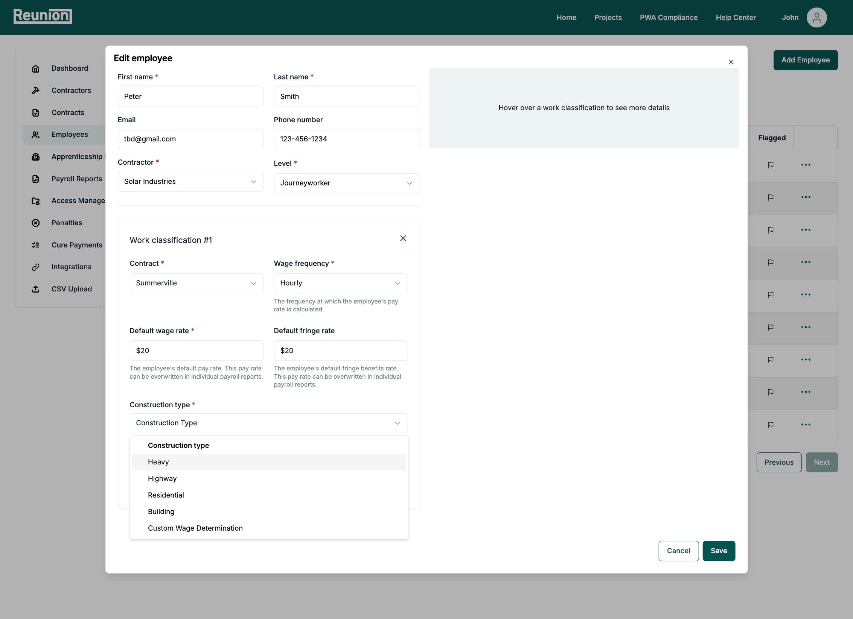Choose Custom Wage Determination option
853x619 pixels.
tap(195, 528)
